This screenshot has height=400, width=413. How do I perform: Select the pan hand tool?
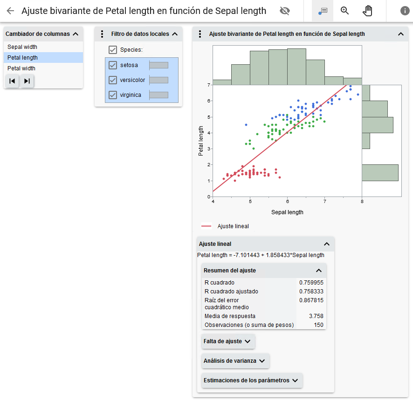tap(368, 11)
